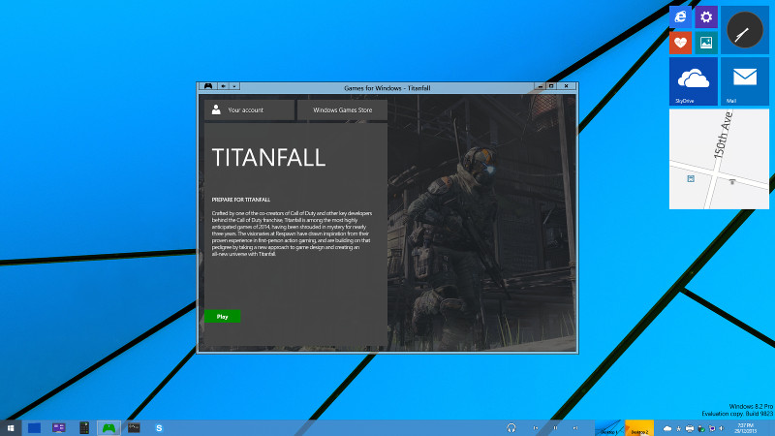The image size is (775, 436).
Task: Open the Your account tab
Action: [x=249, y=109]
